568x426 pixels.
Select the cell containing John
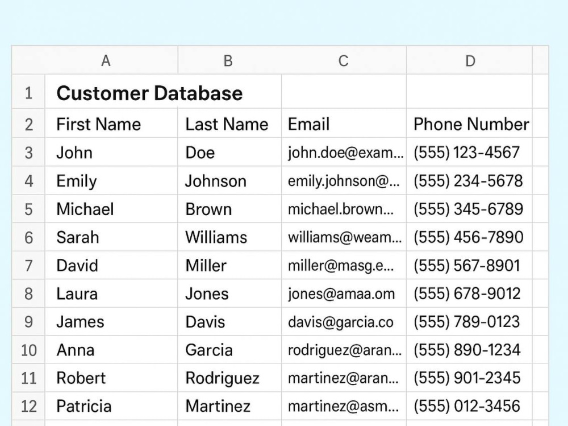click(x=111, y=152)
